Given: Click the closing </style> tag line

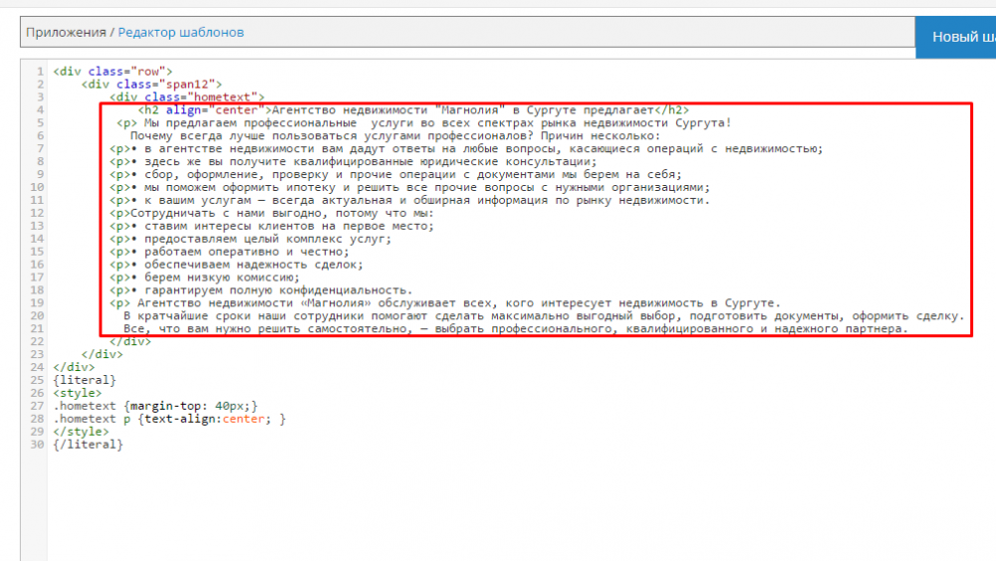Looking at the screenshot, I should pyautogui.click(x=80, y=432).
